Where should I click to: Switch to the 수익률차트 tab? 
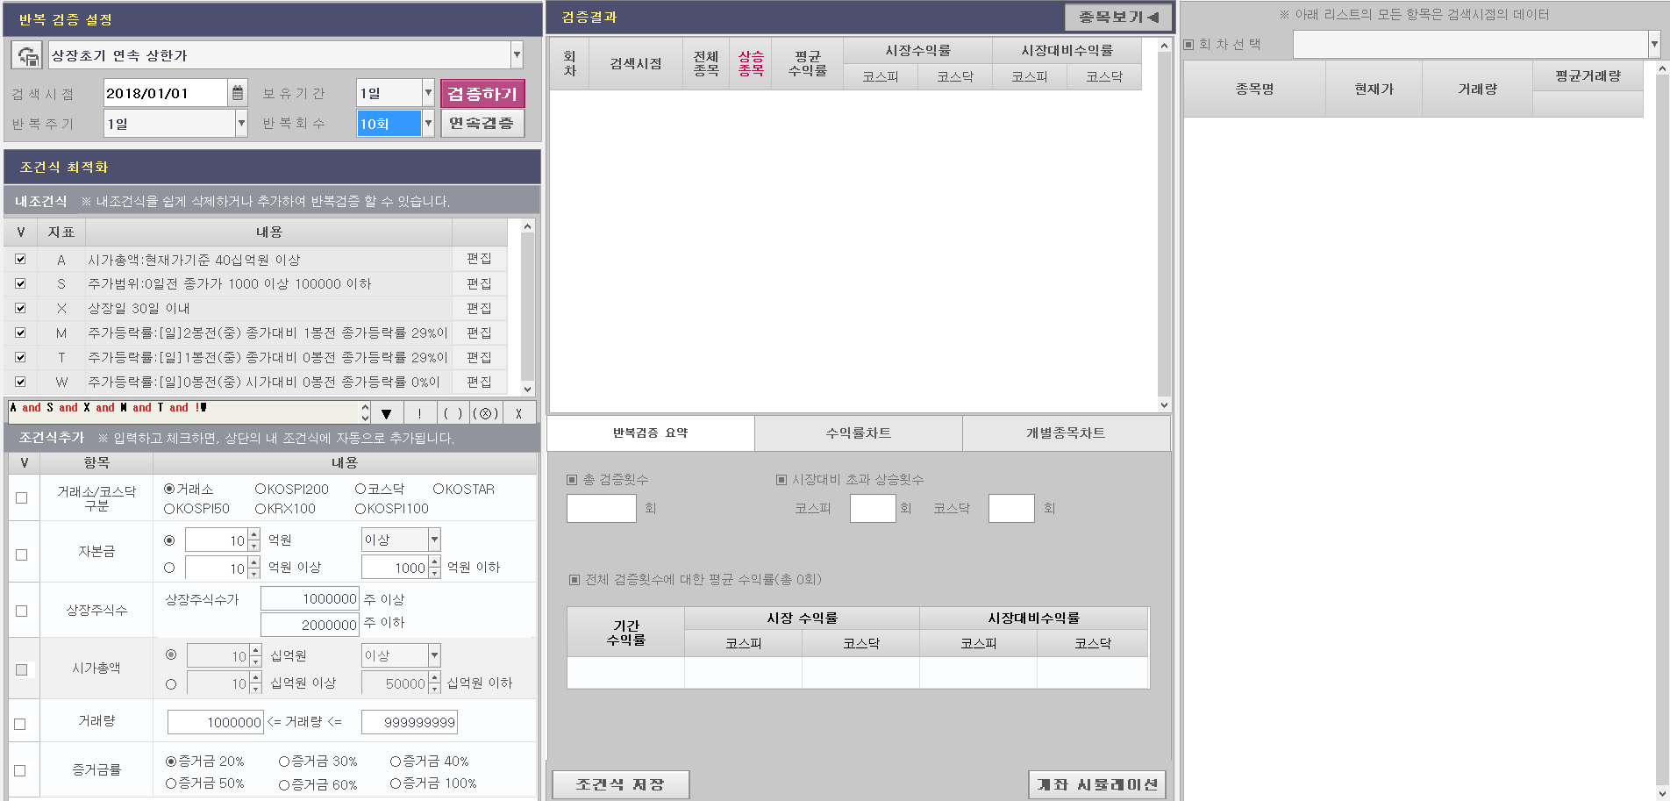point(859,433)
